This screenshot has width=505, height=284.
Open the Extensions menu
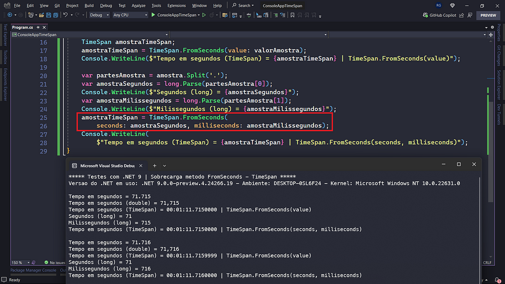click(x=177, y=5)
